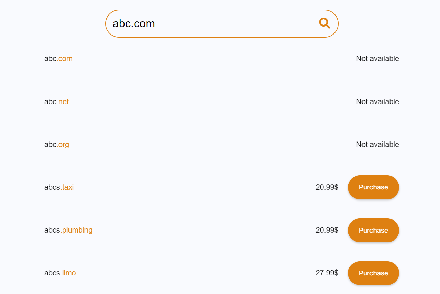Click the 27.99$ price for abcs.limo
This screenshot has width=440, height=294.
click(x=327, y=273)
